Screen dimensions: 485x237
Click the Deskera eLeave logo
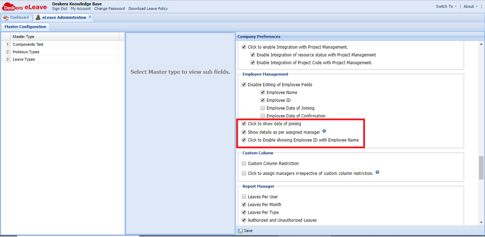click(x=25, y=7)
